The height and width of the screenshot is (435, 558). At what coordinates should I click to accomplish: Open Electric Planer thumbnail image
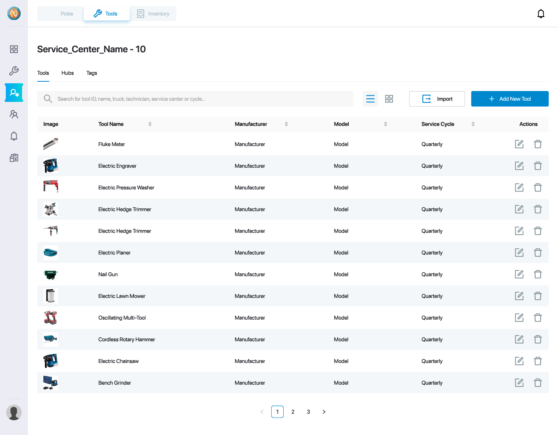pos(51,253)
